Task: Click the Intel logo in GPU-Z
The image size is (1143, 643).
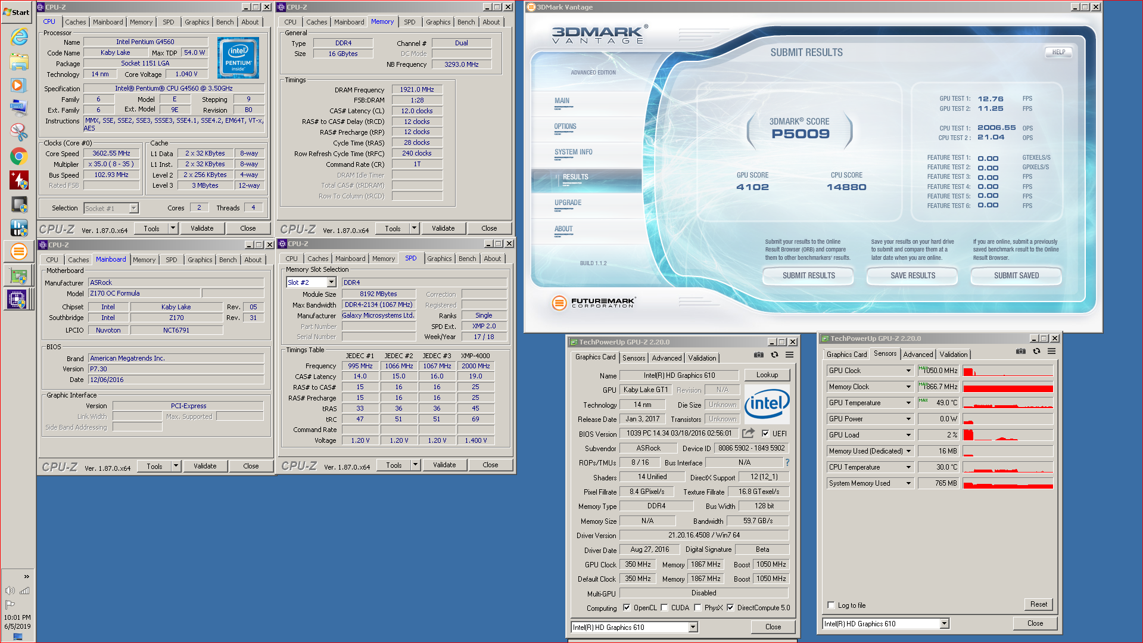Action: pyautogui.click(x=767, y=404)
